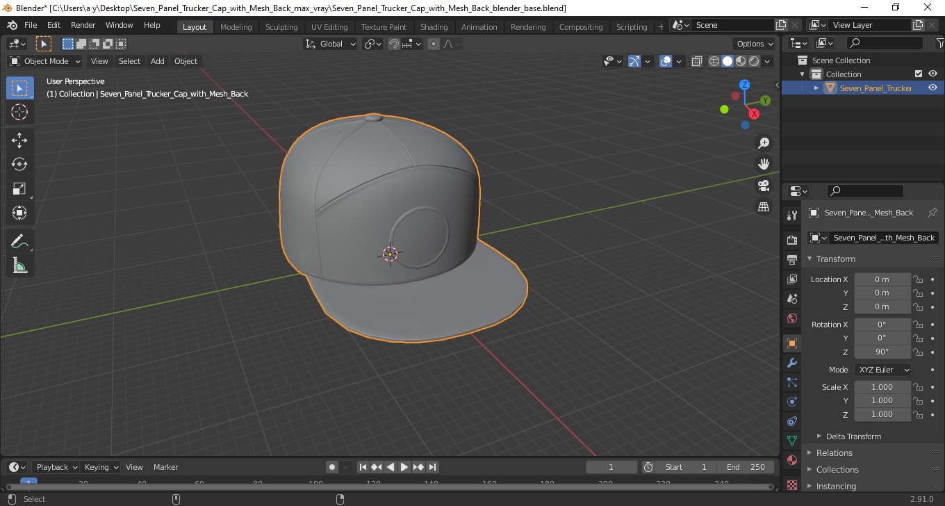This screenshot has width=945, height=506.
Task: Choose the Select Box tool
Action: (19, 88)
